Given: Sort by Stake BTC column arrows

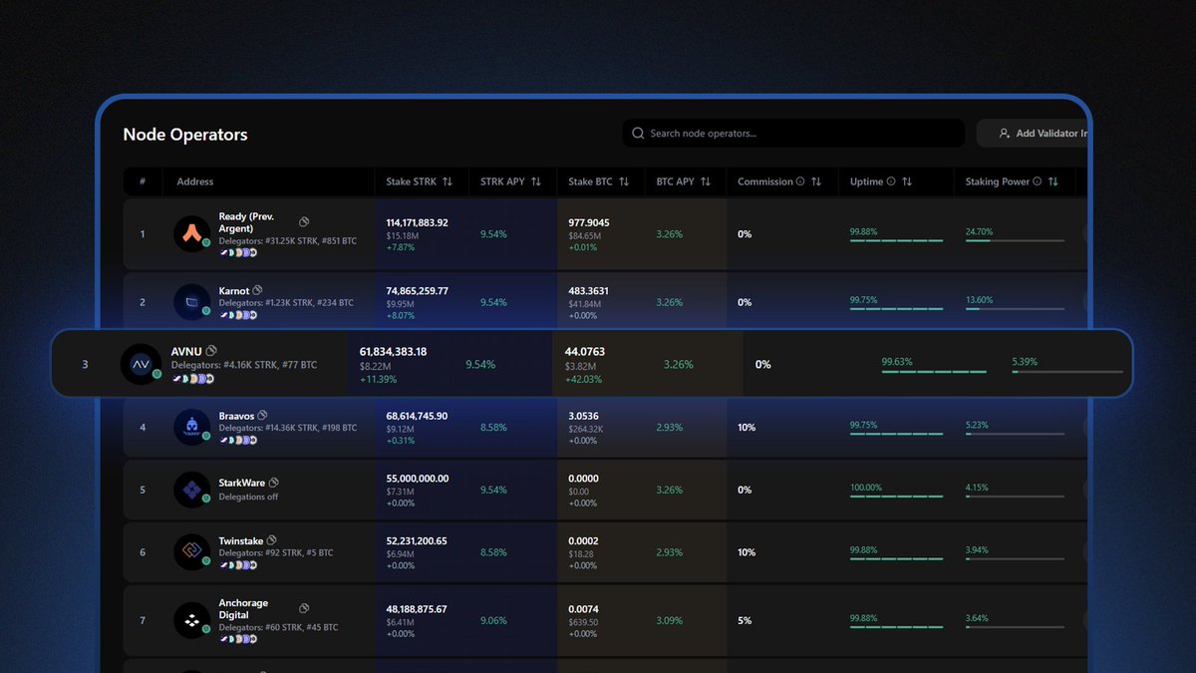Looking at the screenshot, I should point(624,181).
